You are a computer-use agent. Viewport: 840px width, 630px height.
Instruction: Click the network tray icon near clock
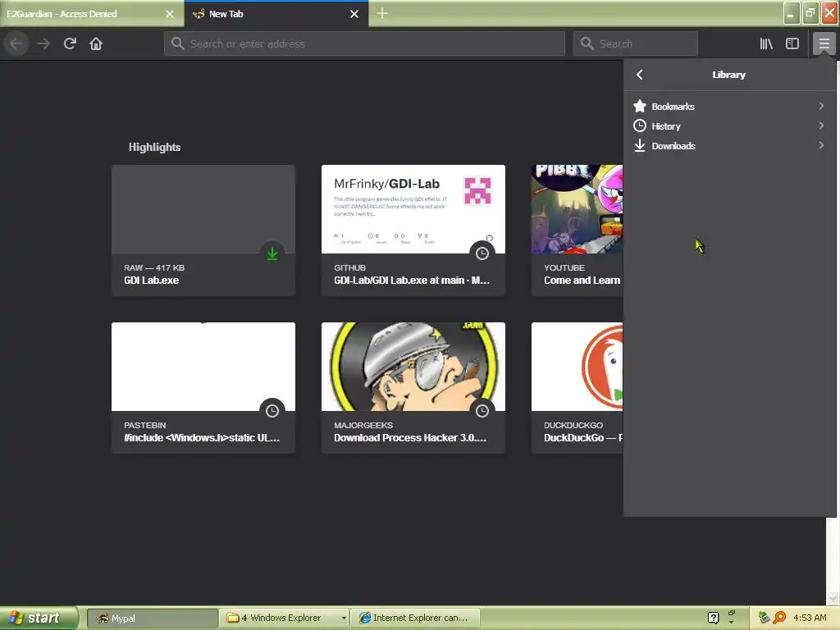764,618
